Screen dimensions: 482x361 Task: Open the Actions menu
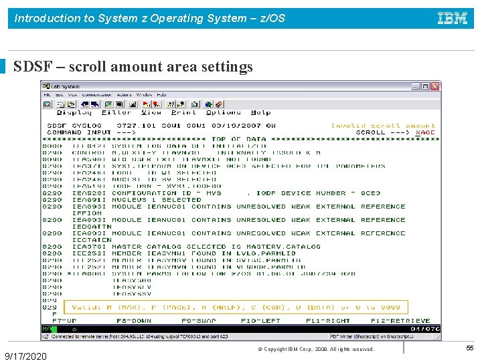pos(125,95)
